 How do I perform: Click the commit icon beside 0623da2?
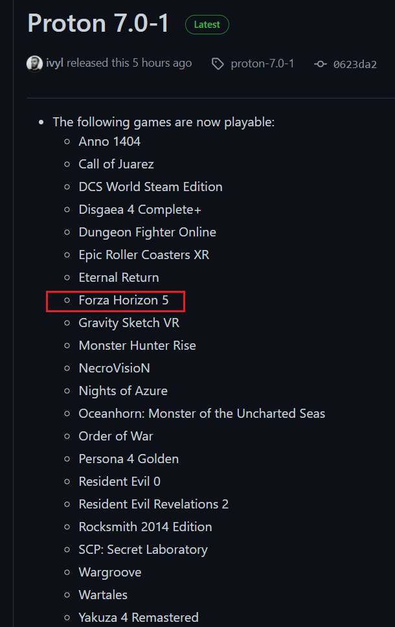pos(321,63)
